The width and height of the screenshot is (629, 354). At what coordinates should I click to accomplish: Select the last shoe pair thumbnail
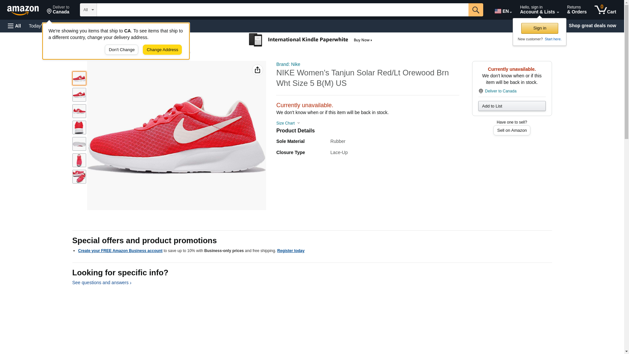(79, 177)
